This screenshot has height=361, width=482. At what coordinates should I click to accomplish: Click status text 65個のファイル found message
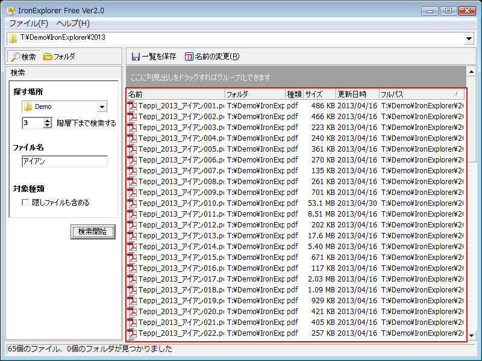90,349
